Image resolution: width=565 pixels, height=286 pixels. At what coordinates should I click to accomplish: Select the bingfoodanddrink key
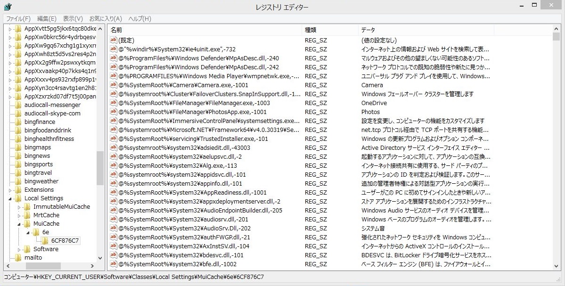point(48,131)
